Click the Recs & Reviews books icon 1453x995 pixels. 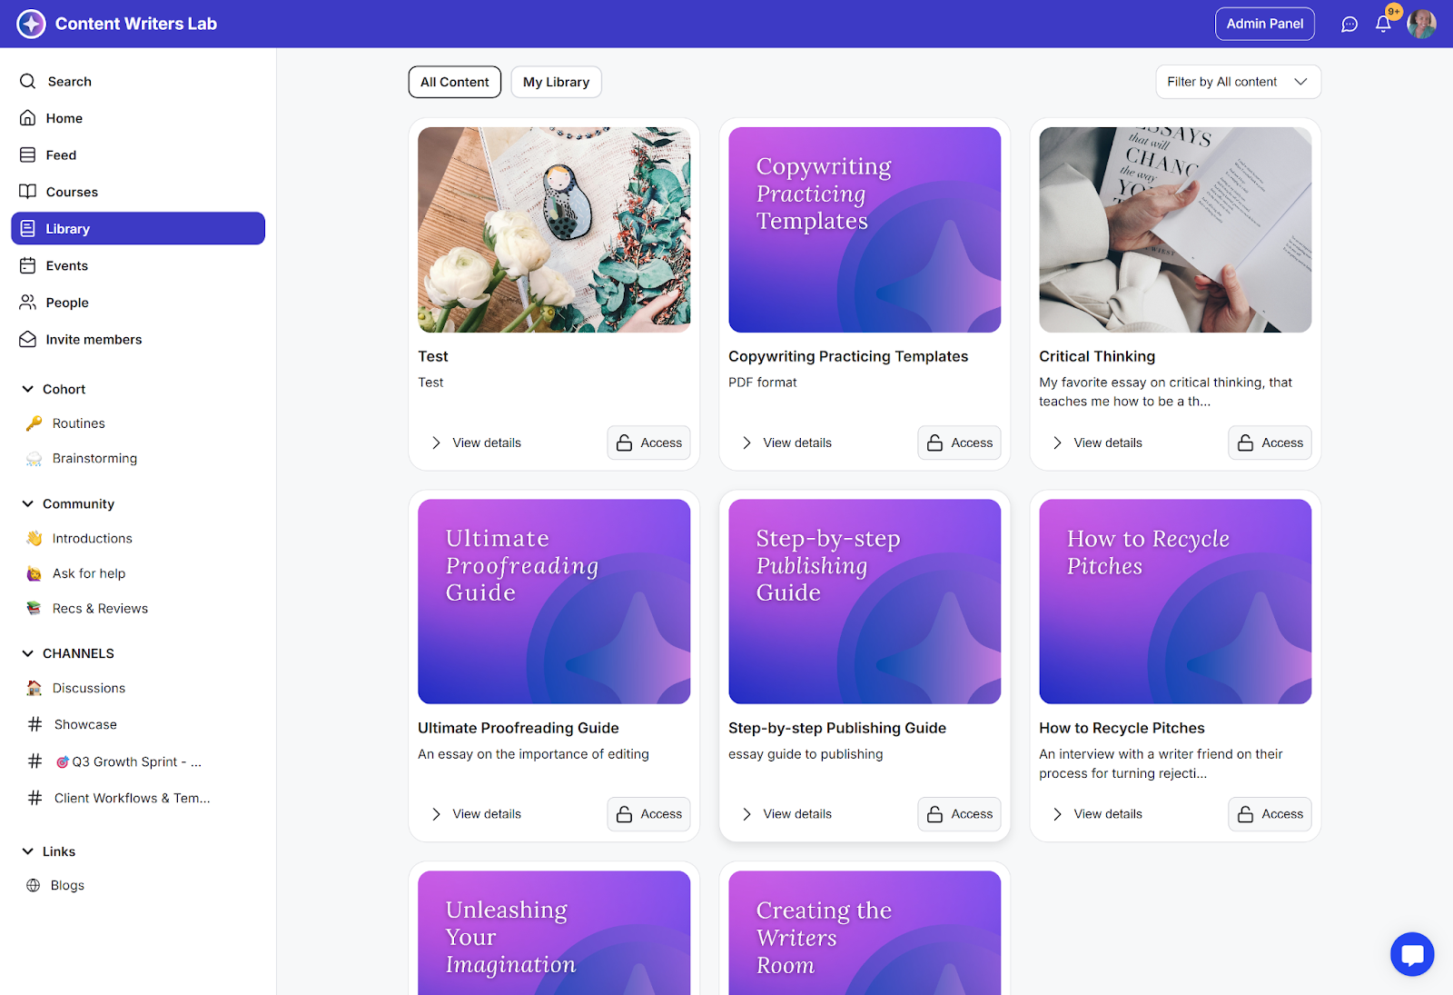(34, 609)
